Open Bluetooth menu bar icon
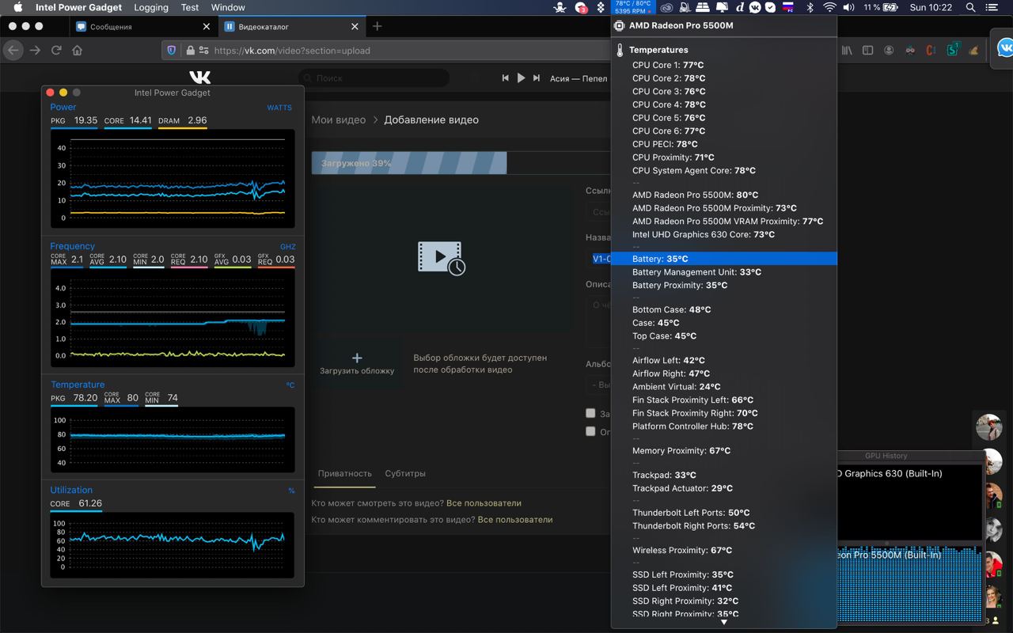The height and width of the screenshot is (633, 1013). pyautogui.click(x=810, y=7)
